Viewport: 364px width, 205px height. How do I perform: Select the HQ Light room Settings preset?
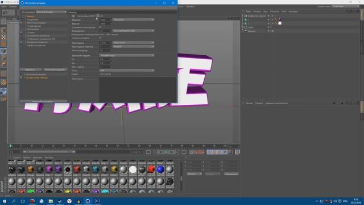(36, 77)
